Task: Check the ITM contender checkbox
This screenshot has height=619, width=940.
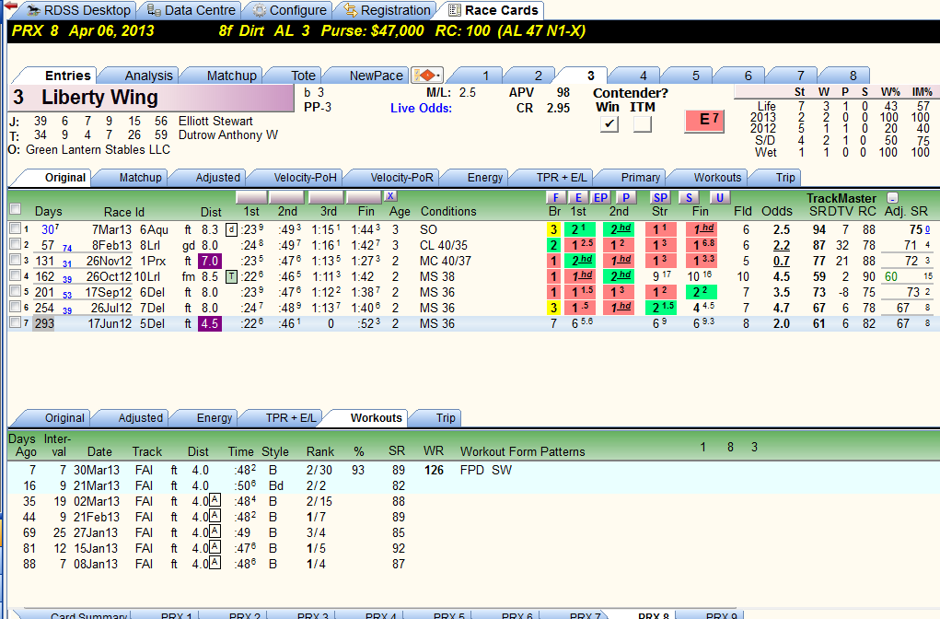Action: point(642,123)
